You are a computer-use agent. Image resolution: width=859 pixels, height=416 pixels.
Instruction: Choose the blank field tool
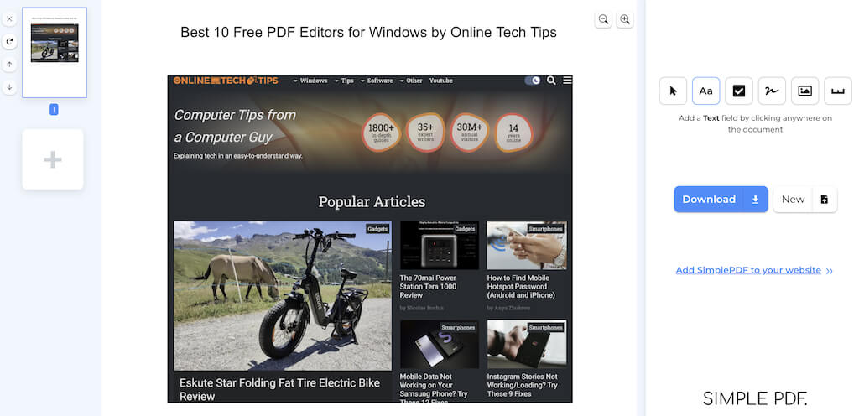[838, 91]
